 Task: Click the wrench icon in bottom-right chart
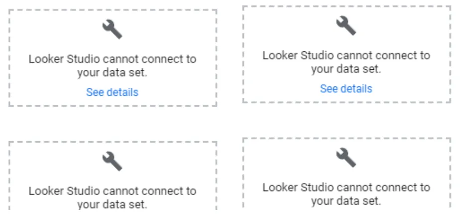click(x=346, y=158)
